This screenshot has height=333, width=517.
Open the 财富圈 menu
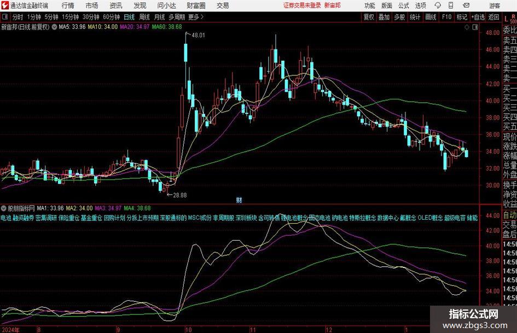196,5
